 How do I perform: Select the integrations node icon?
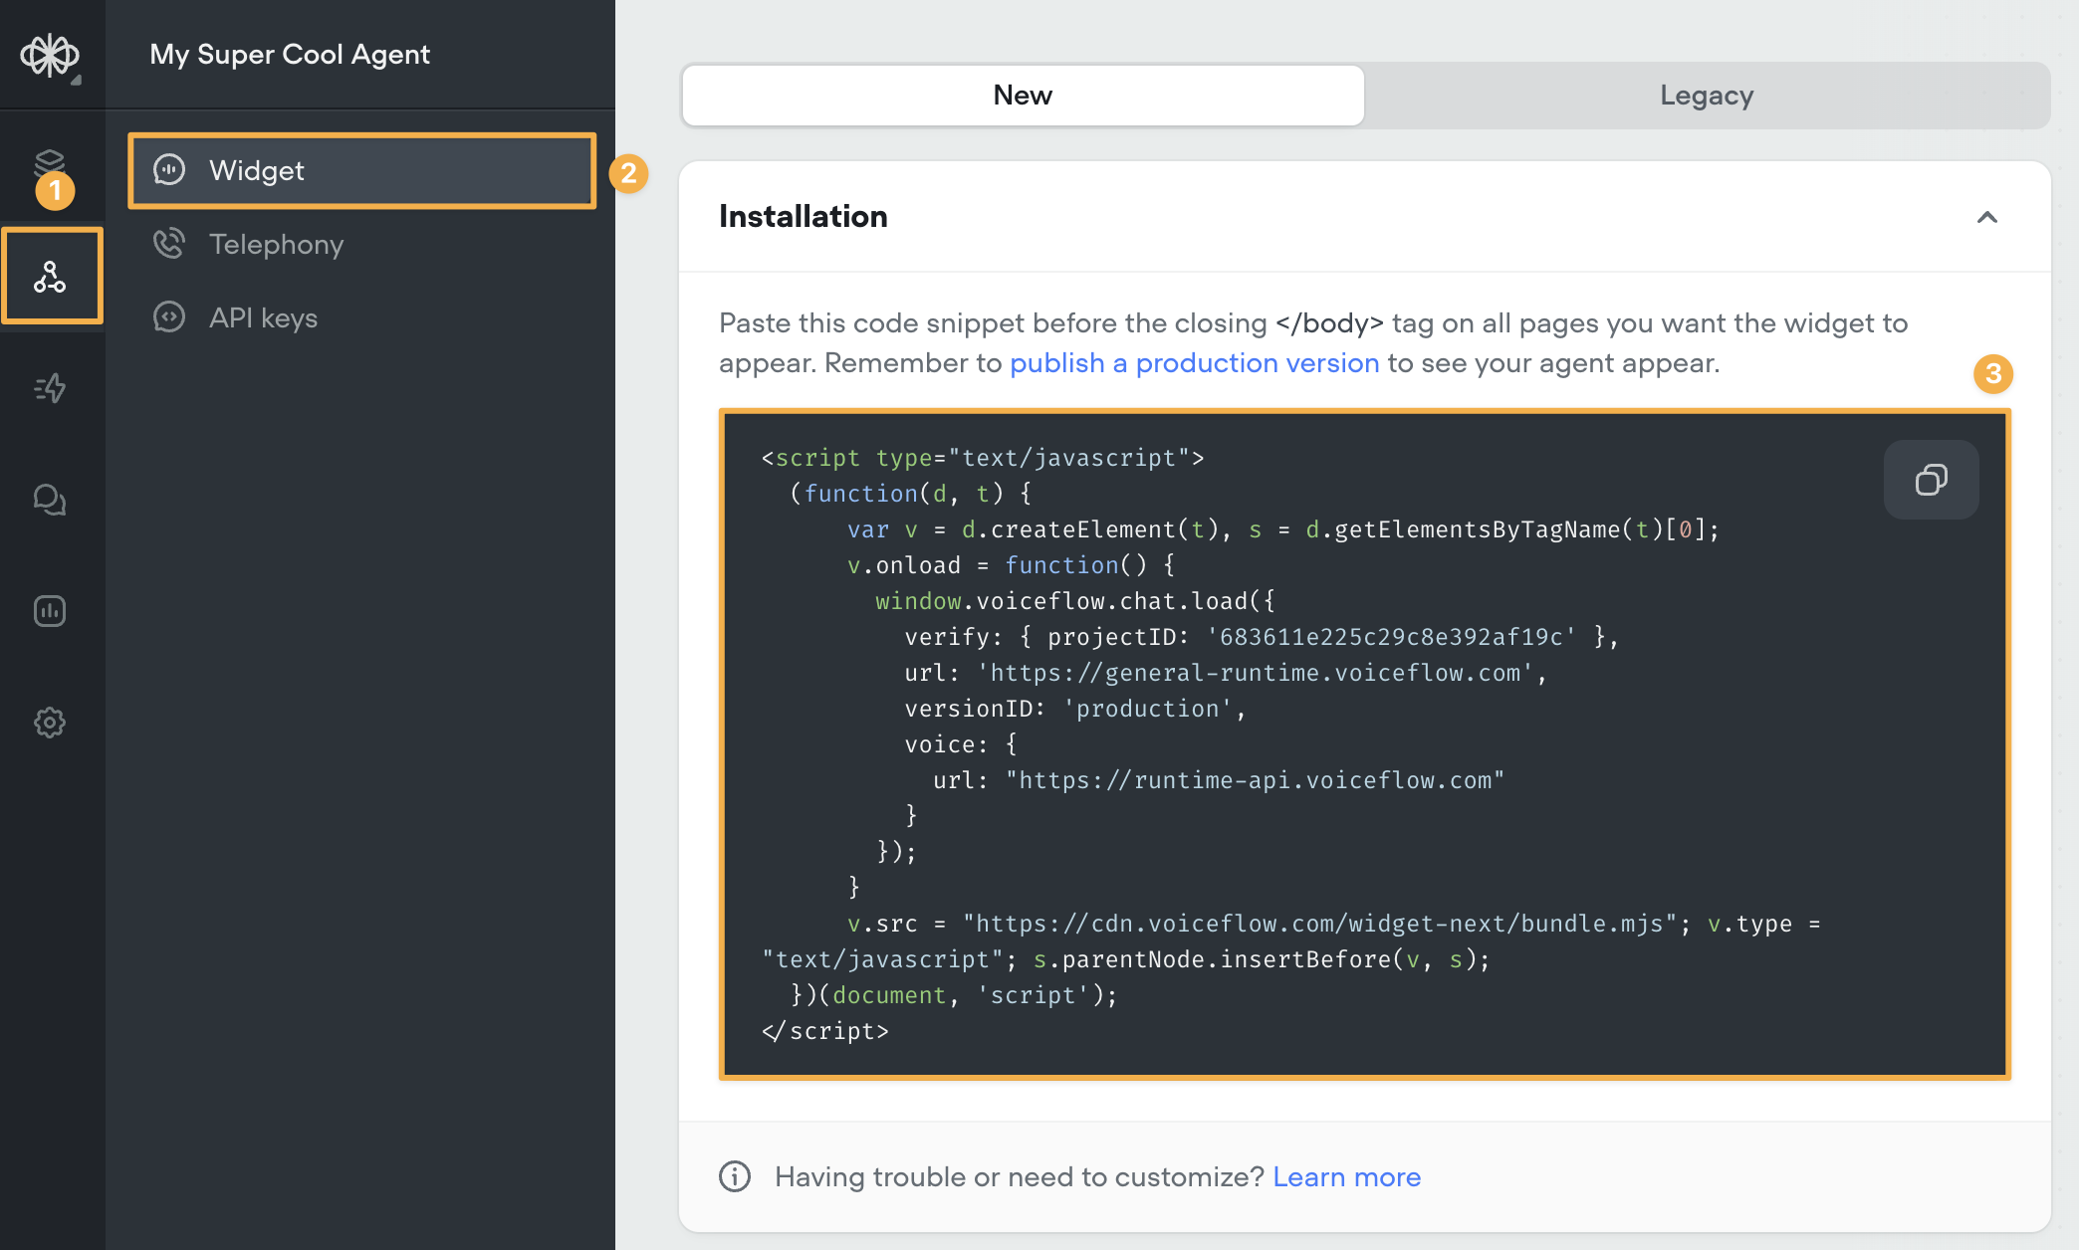click(x=50, y=276)
